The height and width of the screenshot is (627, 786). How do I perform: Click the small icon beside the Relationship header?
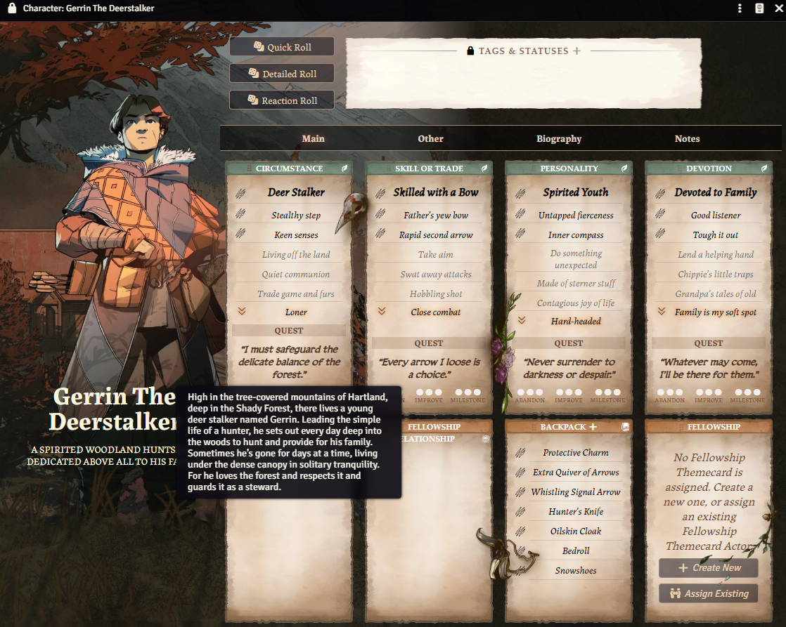click(485, 439)
